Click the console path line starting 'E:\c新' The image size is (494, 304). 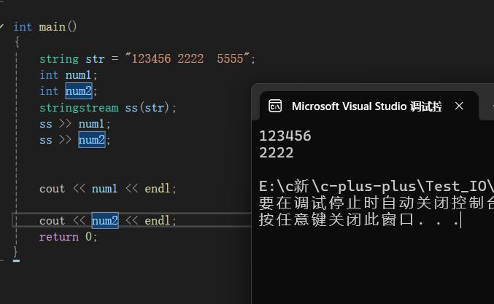click(x=377, y=187)
